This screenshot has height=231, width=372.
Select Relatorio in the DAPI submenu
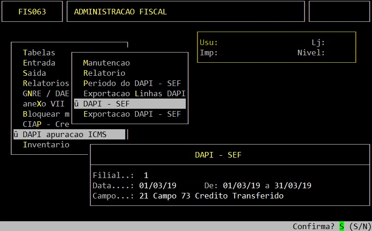pyautogui.click(x=104, y=73)
